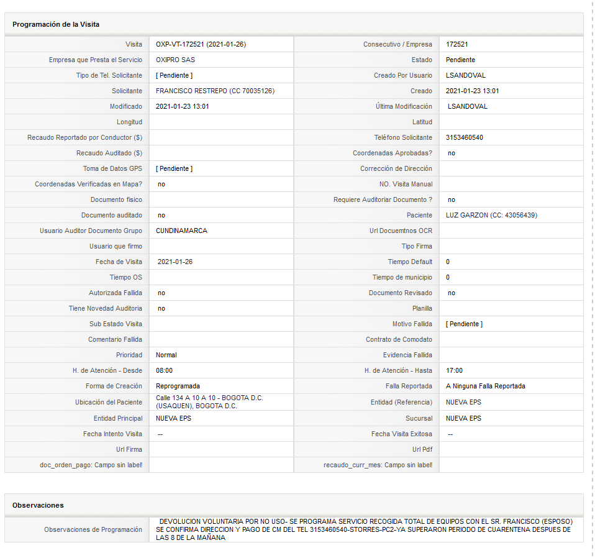Click the Observaciones section header
This screenshot has width=595, height=558.
tap(38, 505)
